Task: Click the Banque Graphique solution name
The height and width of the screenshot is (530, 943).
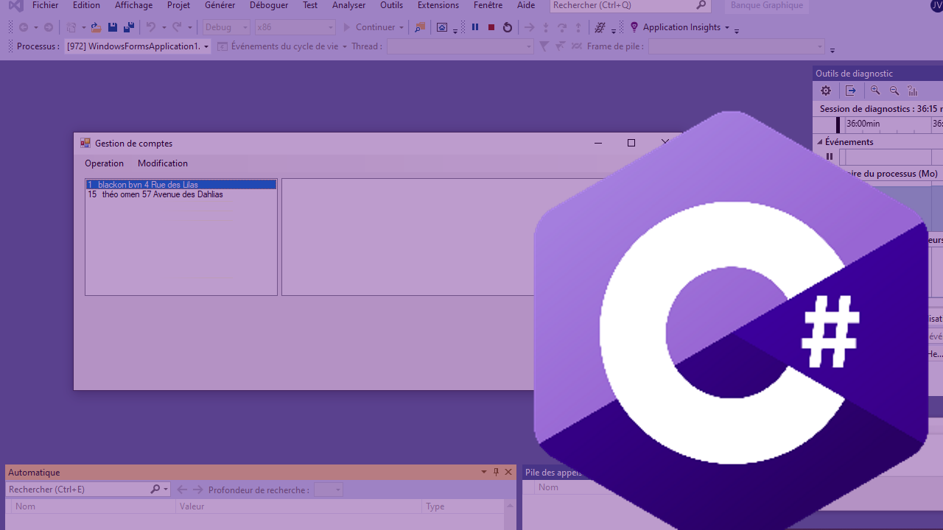Action: click(767, 6)
